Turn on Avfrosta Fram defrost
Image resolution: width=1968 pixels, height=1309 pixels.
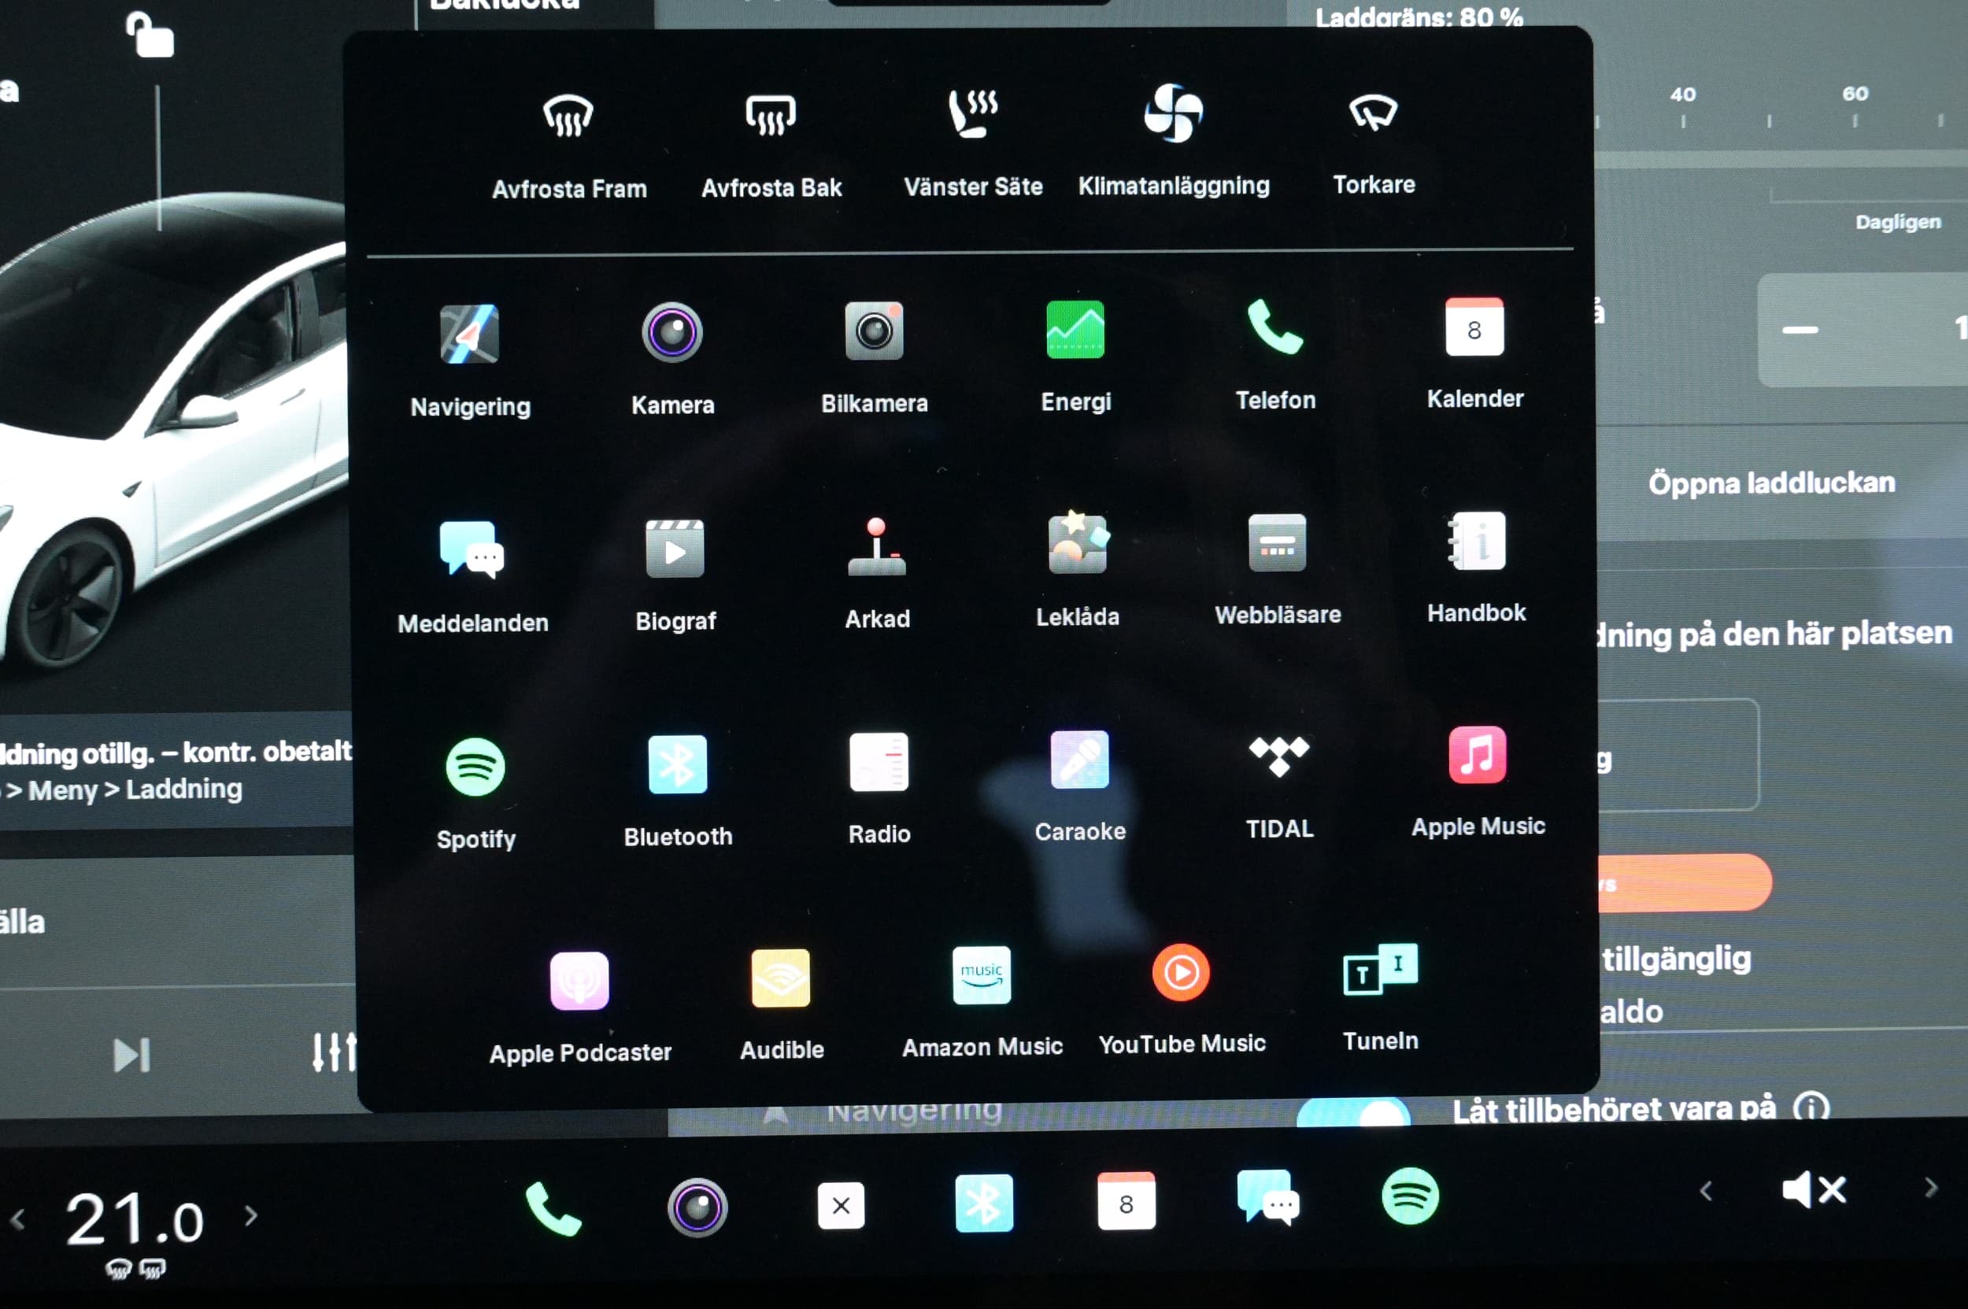click(x=568, y=143)
